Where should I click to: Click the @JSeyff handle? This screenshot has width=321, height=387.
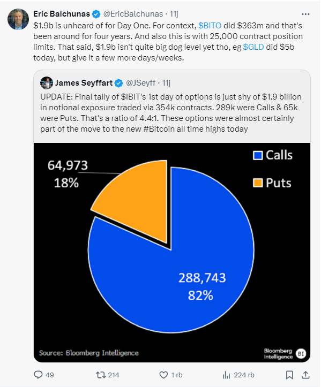click(x=140, y=83)
